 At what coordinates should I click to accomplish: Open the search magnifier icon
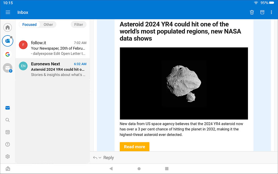8,120
